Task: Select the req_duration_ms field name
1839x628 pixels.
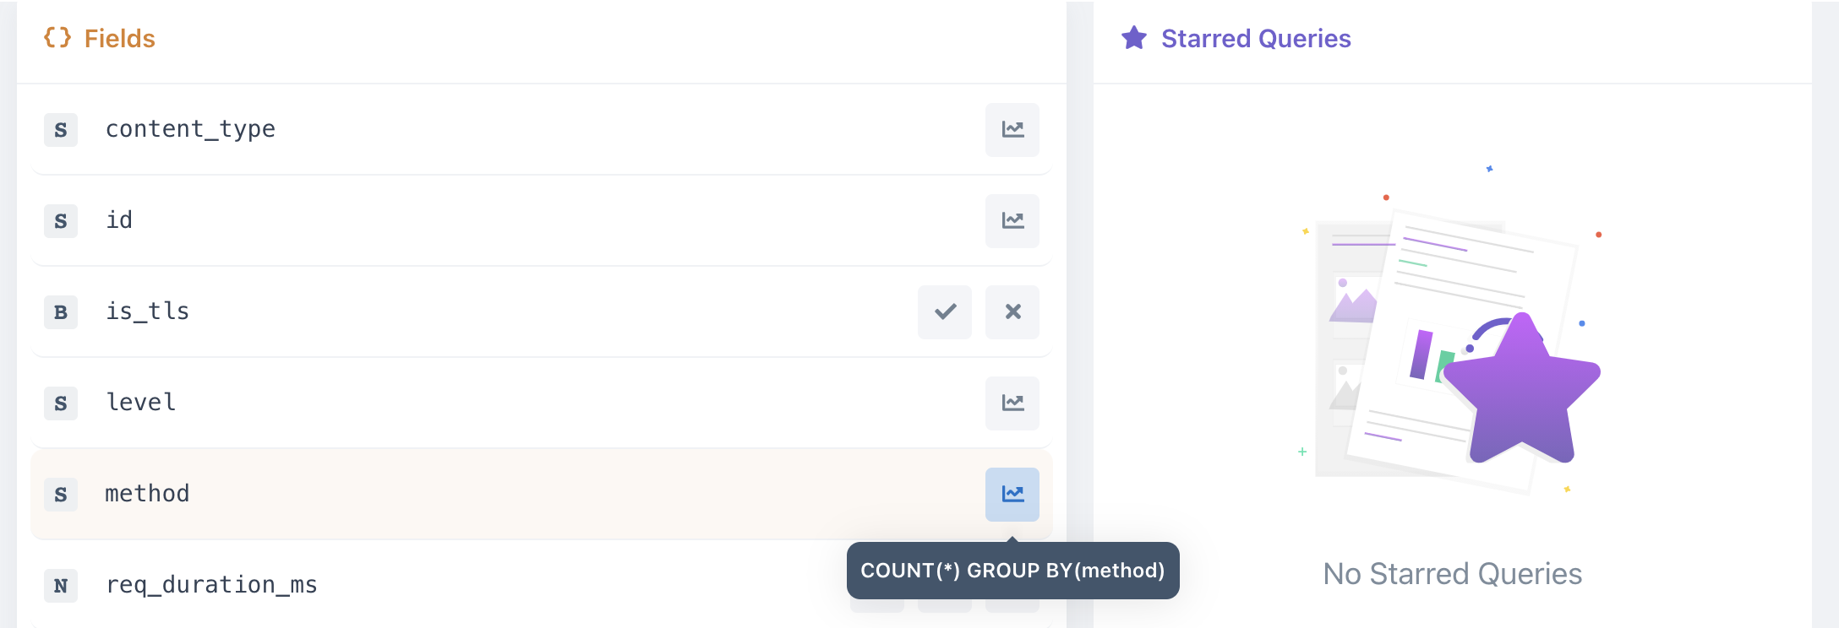Action: coord(211,585)
